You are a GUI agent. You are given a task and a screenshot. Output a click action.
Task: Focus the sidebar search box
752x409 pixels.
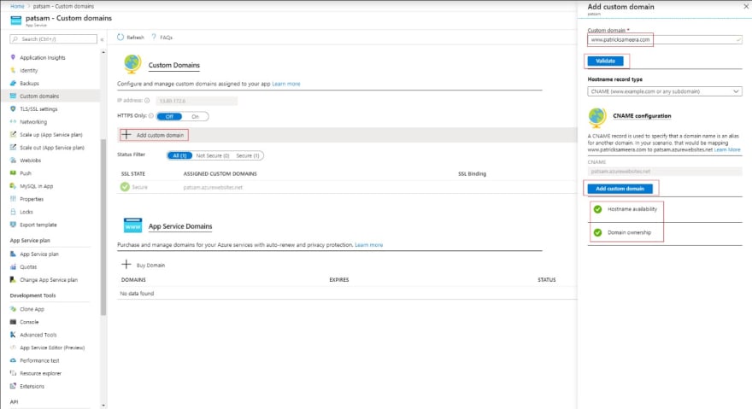53,38
